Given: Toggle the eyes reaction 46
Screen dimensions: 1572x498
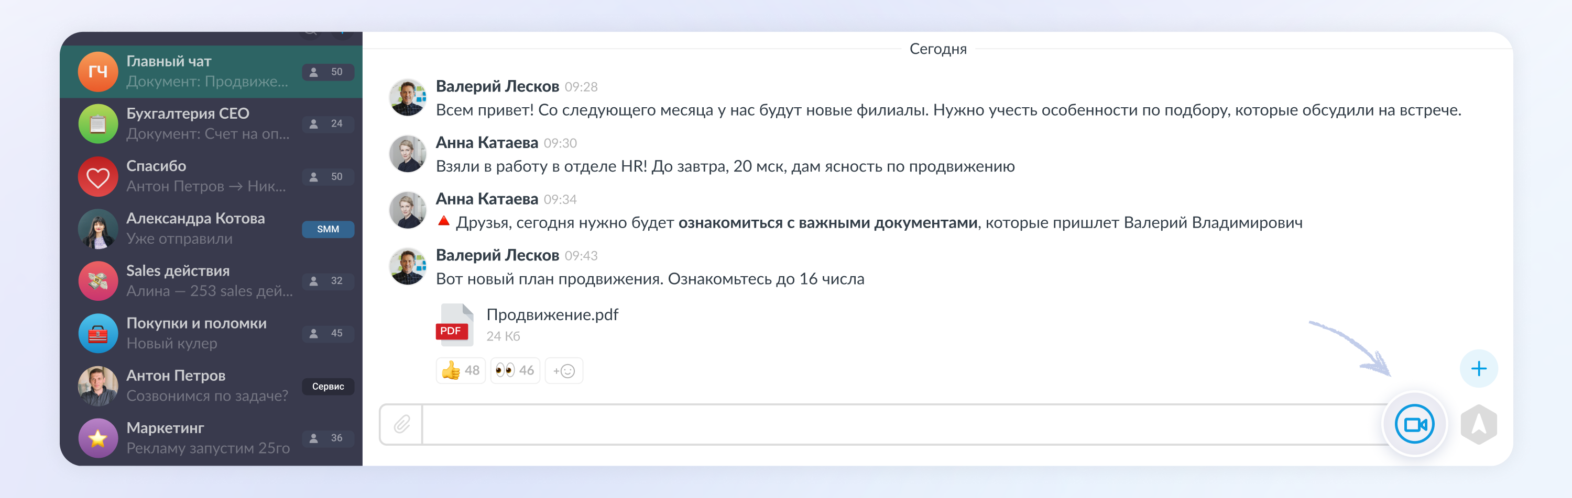Looking at the screenshot, I should click(x=515, y=370).
